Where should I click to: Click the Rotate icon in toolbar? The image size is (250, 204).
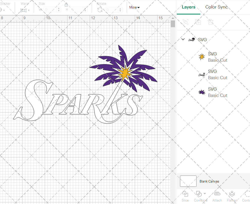point(100,10)
